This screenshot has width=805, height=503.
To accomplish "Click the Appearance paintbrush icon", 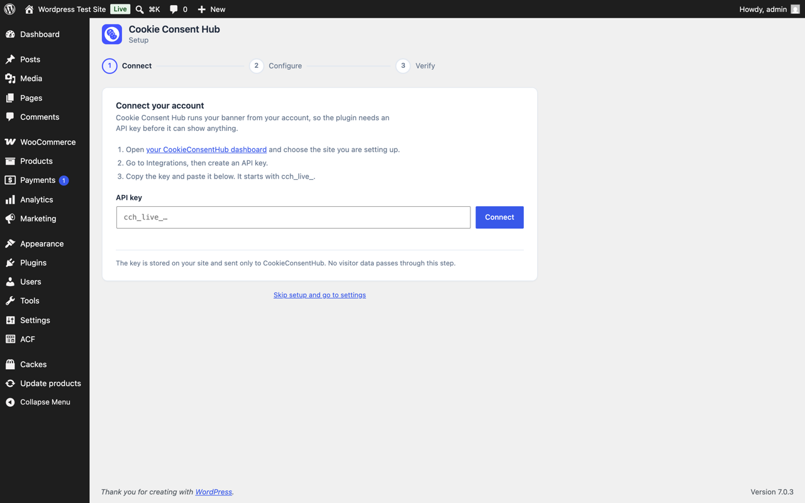I will pyautogui.click(x=10, y=243).
